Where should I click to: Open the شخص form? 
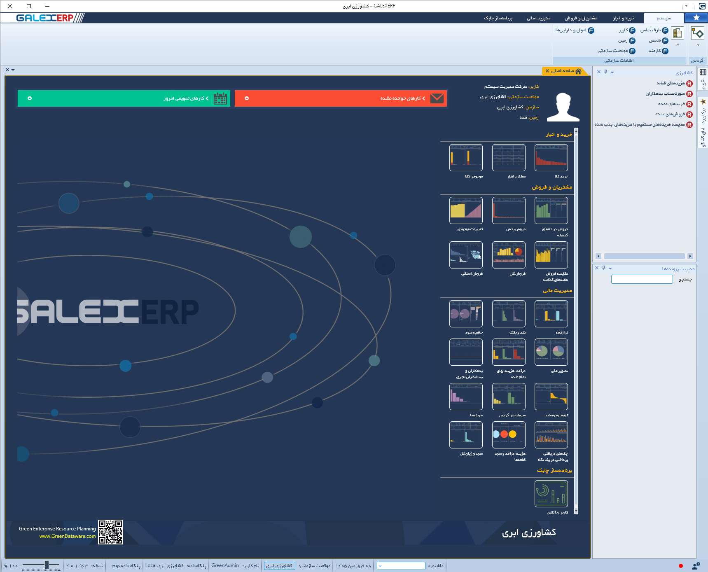(x=659, y=41)
